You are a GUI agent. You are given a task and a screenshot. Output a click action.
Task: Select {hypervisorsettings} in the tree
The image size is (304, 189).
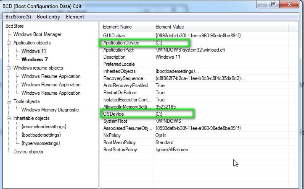(41, 143)
